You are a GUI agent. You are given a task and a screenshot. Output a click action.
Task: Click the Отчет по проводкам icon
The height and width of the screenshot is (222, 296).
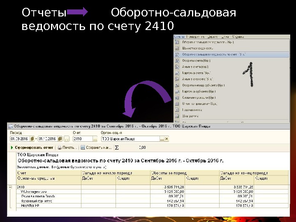(177, 104)
